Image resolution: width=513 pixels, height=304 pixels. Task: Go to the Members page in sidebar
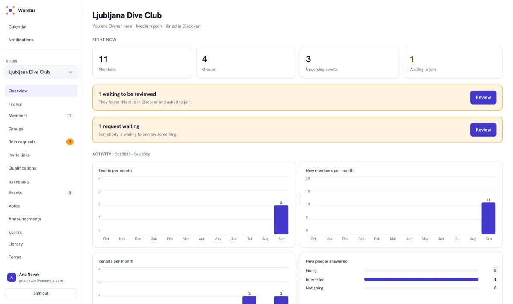point(41,116)
